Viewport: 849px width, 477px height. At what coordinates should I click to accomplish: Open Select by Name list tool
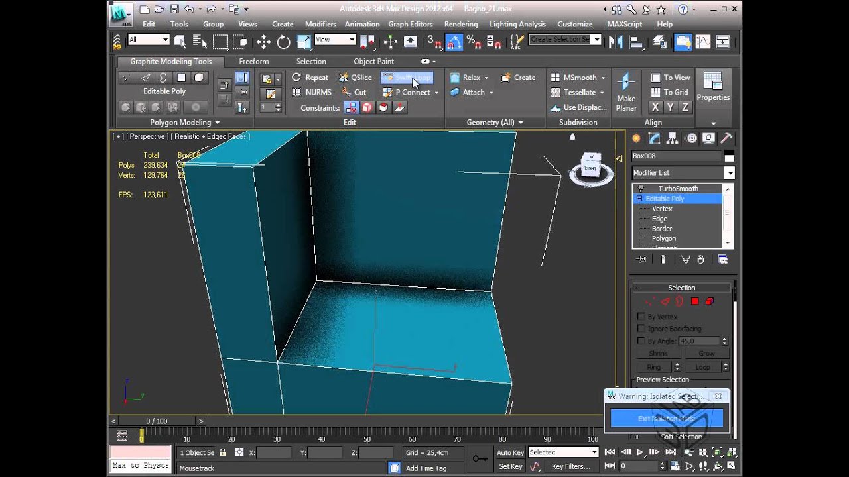coord(200,42)
